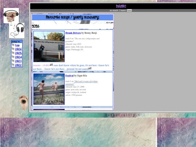
Task: Open the Festival song link
Action: point(69,75)
